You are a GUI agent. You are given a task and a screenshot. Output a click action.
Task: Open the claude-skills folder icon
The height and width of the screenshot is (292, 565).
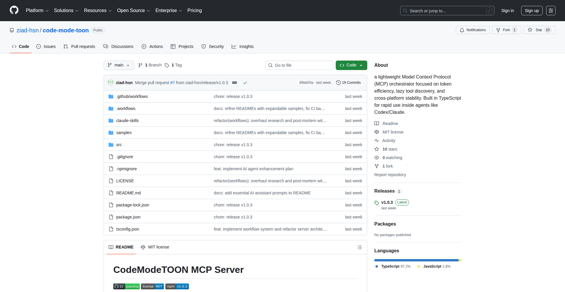pos(111,120)
